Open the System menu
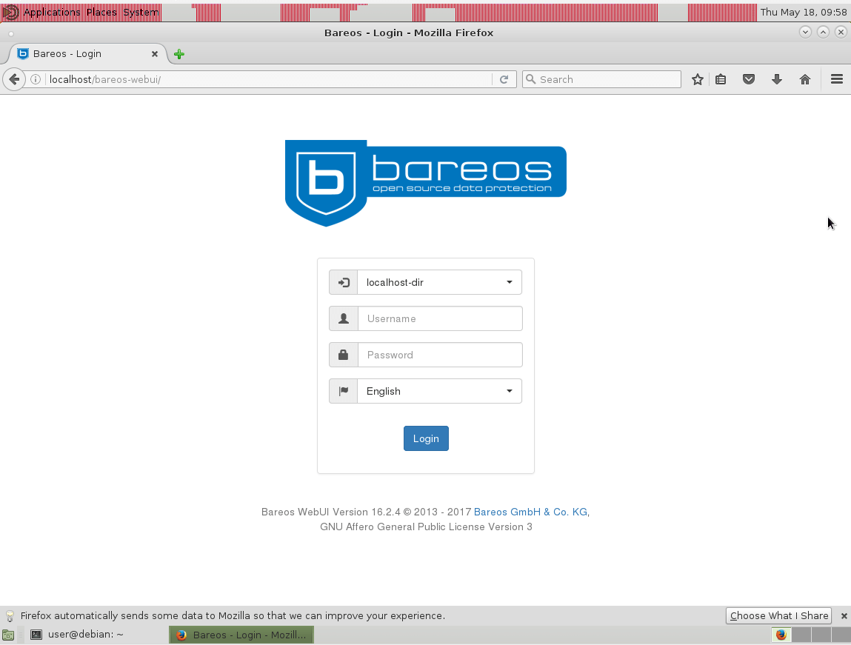851x645 pixels. point(141,12)
